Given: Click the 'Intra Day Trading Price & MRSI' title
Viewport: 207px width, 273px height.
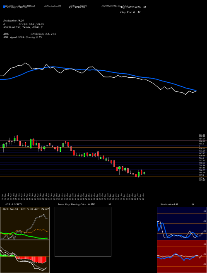Looking at the screenshot, I should point(84,204).
